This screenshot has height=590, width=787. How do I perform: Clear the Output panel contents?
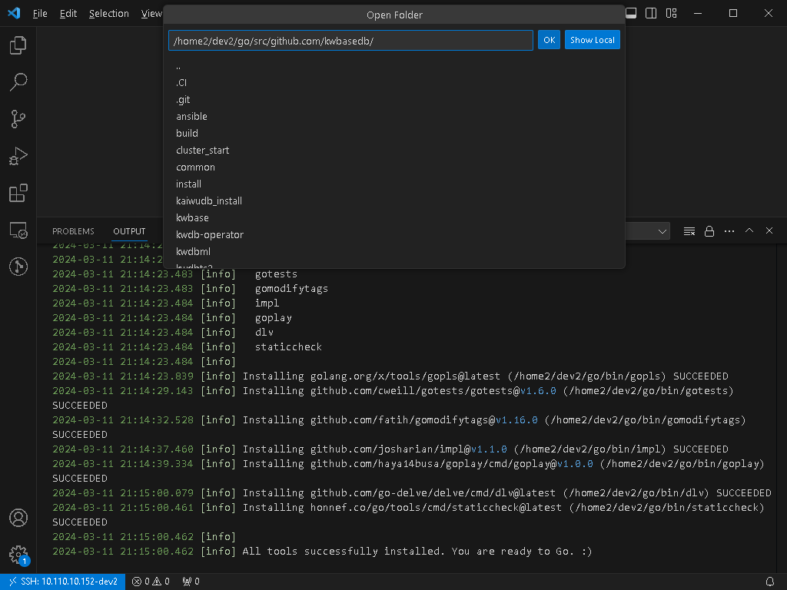pos(689,230)
